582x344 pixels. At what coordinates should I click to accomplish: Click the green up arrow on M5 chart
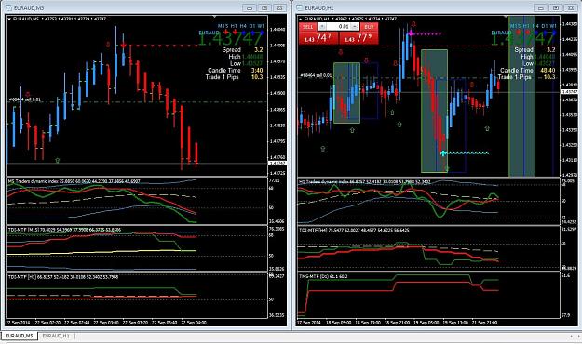57,160
